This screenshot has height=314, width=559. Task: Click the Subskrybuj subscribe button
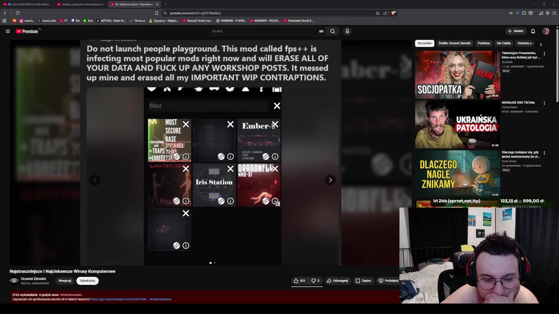pos(87,281)
